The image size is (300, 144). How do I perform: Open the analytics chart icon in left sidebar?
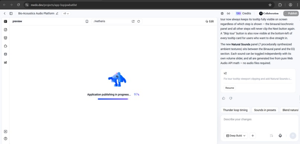click(x=5, y=62)
